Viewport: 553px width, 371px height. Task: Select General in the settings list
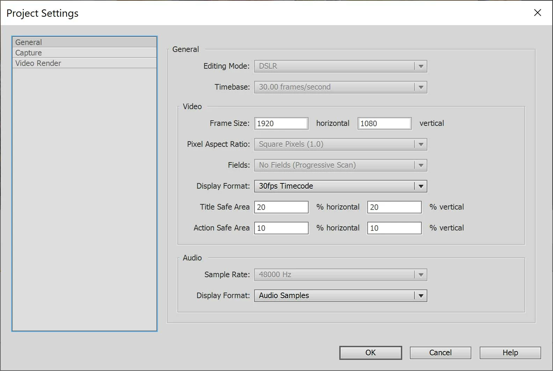84,42
